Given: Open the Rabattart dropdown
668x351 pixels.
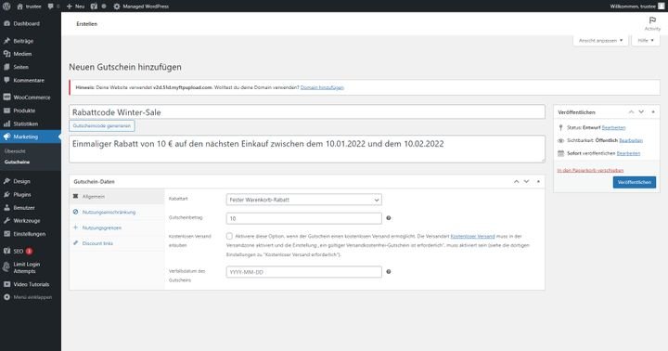Looking at the screenshot, I should pyautogui.click(x=303, y=200).
